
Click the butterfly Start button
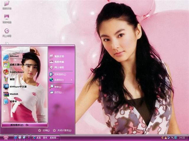coord(6,137)
